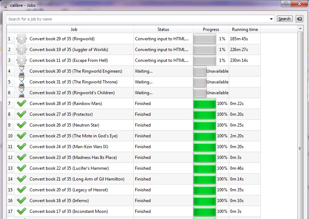Click the vertical scrollbar handle
The height and width of the screenshot is (219, 309).
pyautogui.click(x=300, y=149)
